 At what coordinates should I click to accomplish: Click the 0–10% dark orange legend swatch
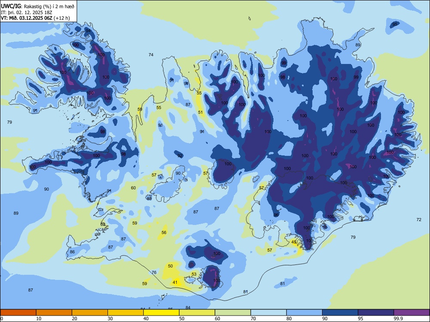(18, 313)
